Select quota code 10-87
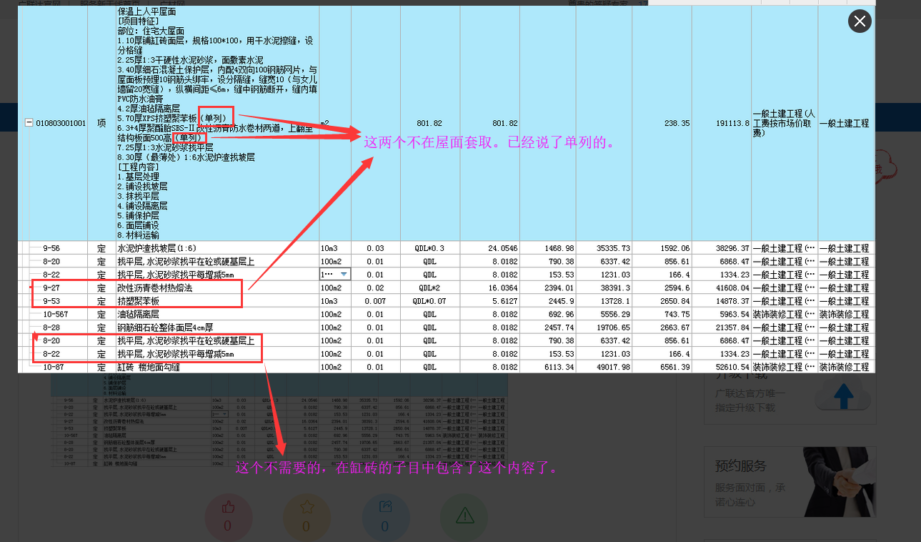The height and width of the screenshot is (542, 921). point(54,367)
